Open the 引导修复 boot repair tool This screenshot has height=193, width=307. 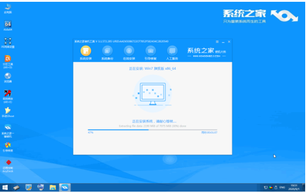point(150,52)
